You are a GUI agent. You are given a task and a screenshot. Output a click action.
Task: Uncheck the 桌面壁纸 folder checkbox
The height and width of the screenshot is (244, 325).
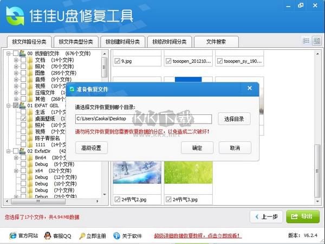pyautogui.click(x=23, y=118)
